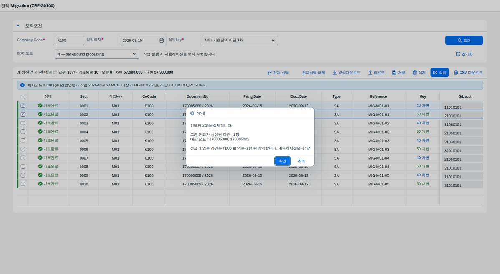Check the checkbox for row Seq. 0003

point(23,123)
